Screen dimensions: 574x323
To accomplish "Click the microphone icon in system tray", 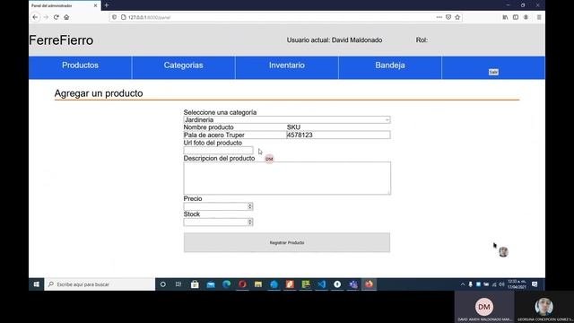I will 470,284.
